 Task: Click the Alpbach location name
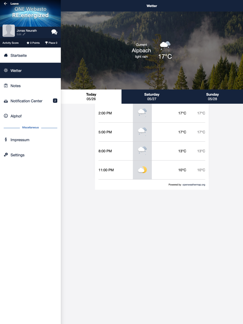tap(141, 51)
